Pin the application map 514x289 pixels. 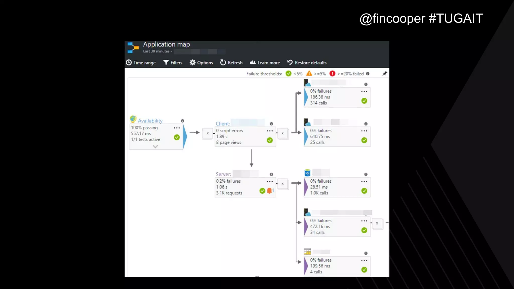(x=384, y=74)
